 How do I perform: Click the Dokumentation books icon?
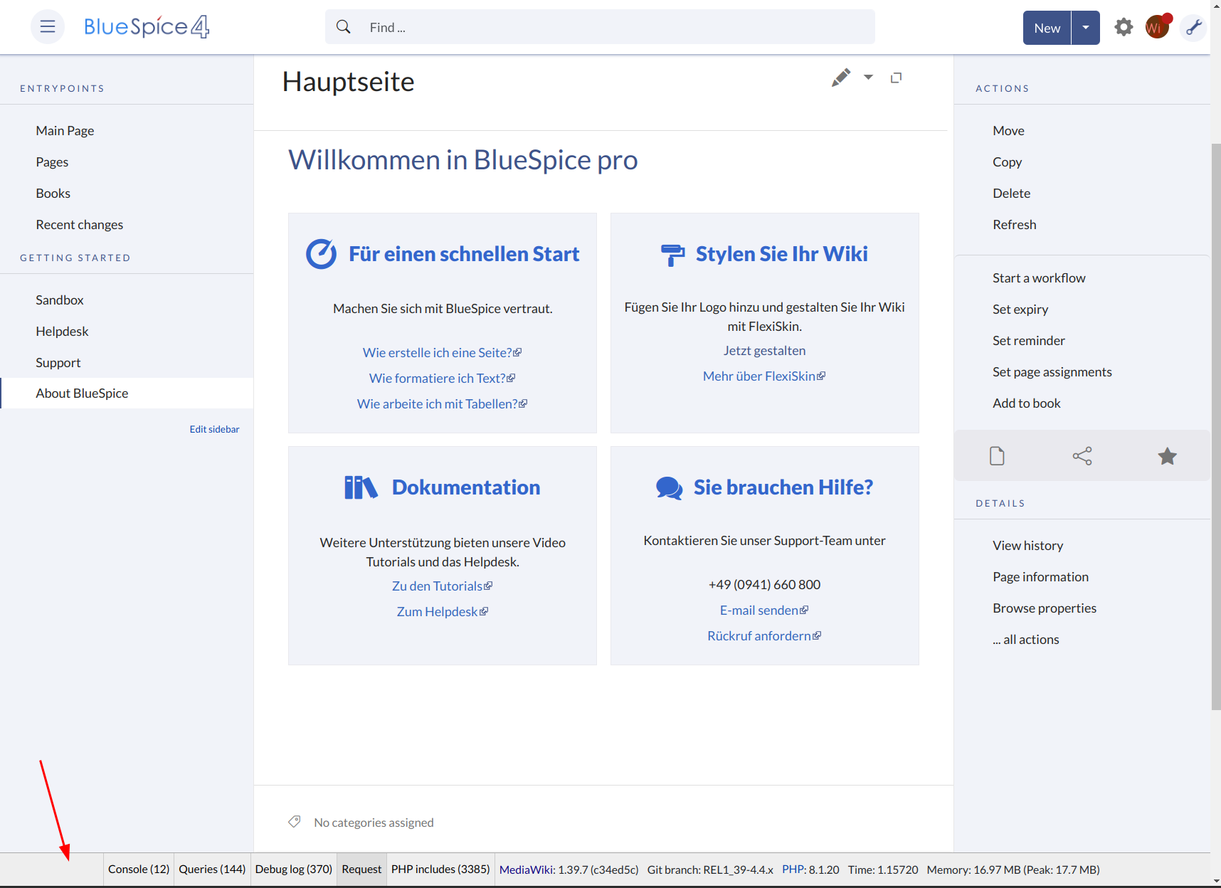pyautogui.click(x=361, y=487)
